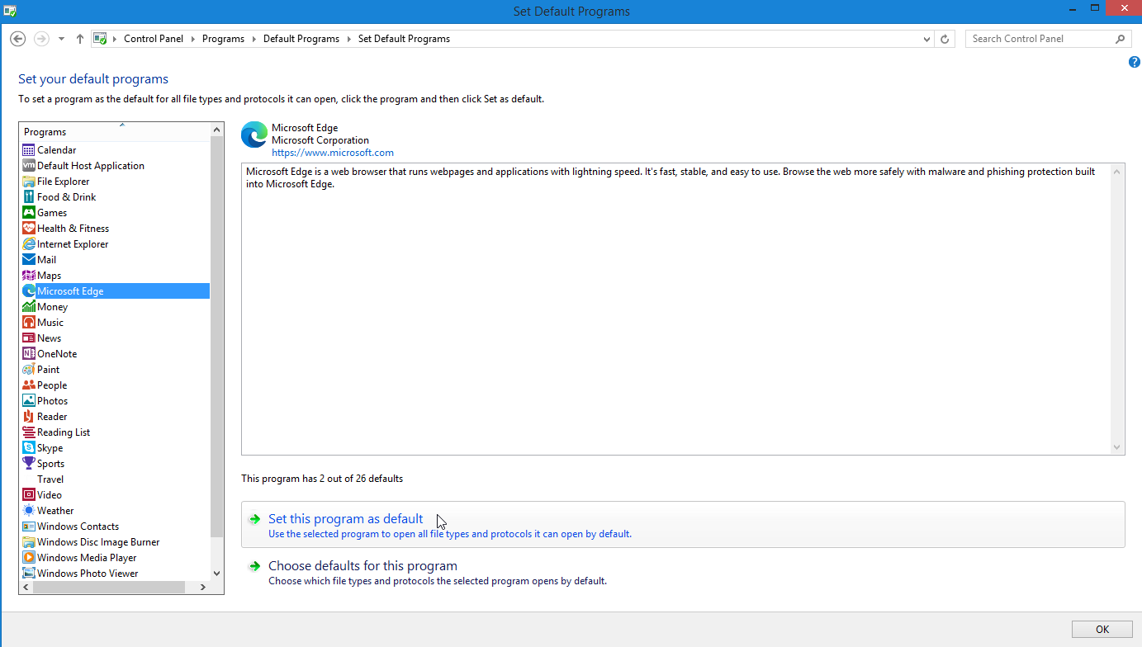The image size is (1142, 647).
Task: Select the Games controller icon
Action: pyautogui.click(x=29, y=213)
